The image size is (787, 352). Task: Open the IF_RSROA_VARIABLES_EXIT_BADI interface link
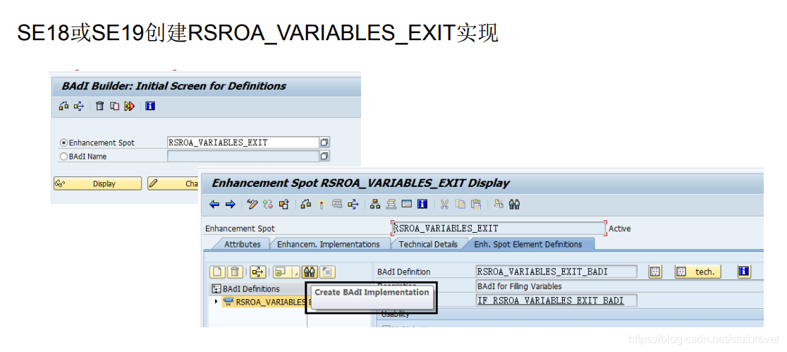click(x=550, y=301)
